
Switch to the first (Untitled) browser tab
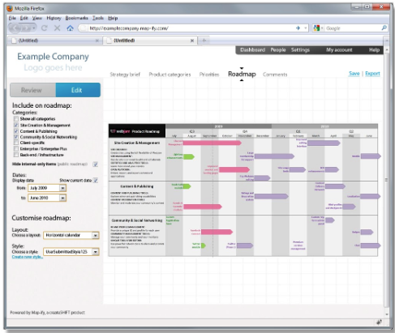pos(55,41)
